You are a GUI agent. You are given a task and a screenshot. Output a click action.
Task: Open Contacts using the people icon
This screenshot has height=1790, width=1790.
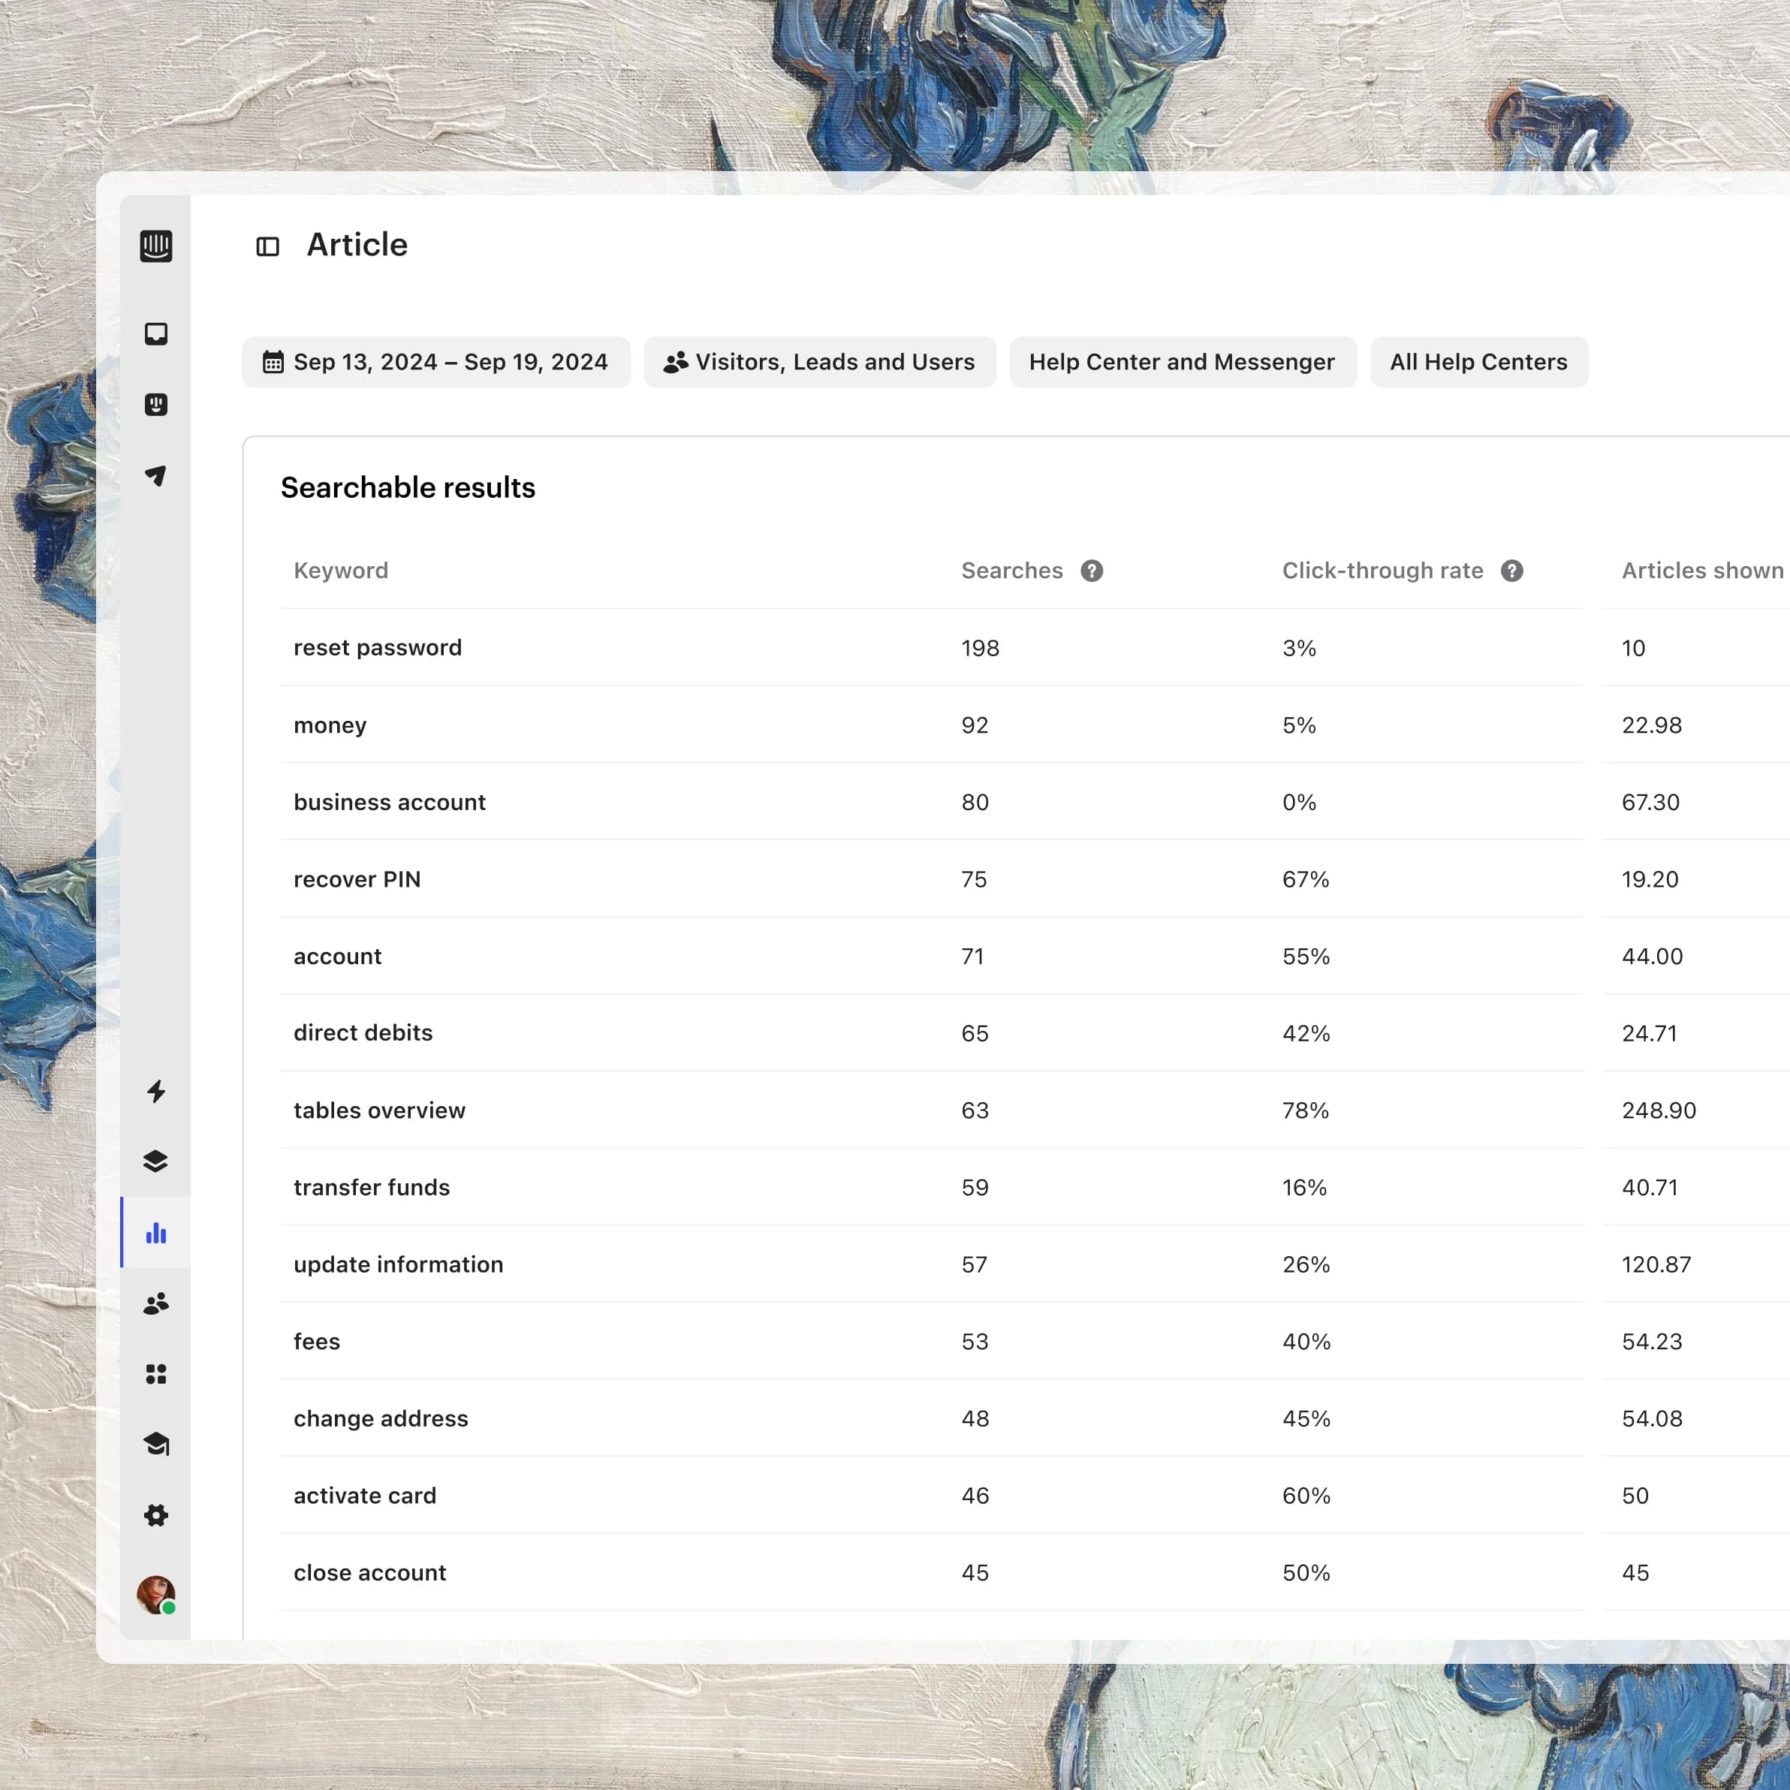[155, 1303]
